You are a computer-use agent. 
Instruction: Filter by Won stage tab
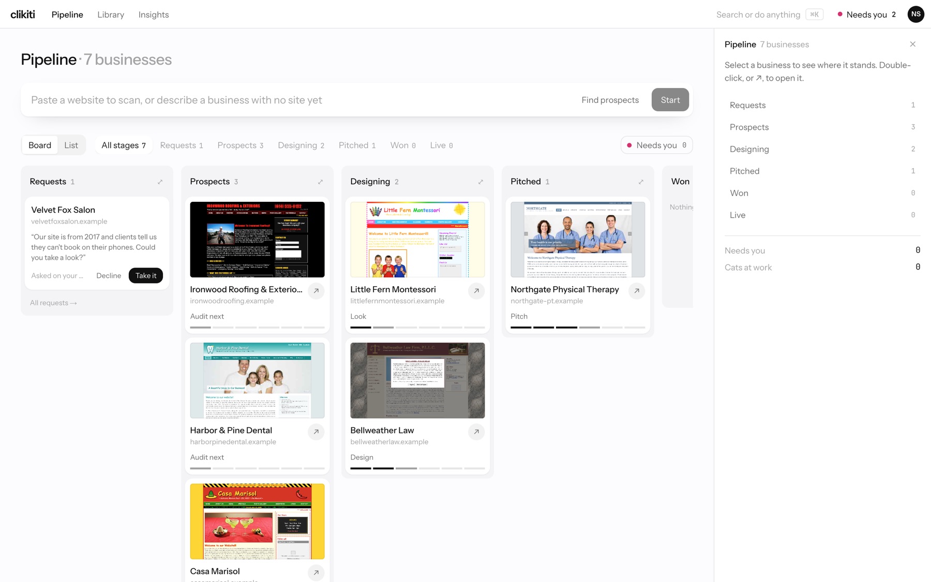(403, 145)
